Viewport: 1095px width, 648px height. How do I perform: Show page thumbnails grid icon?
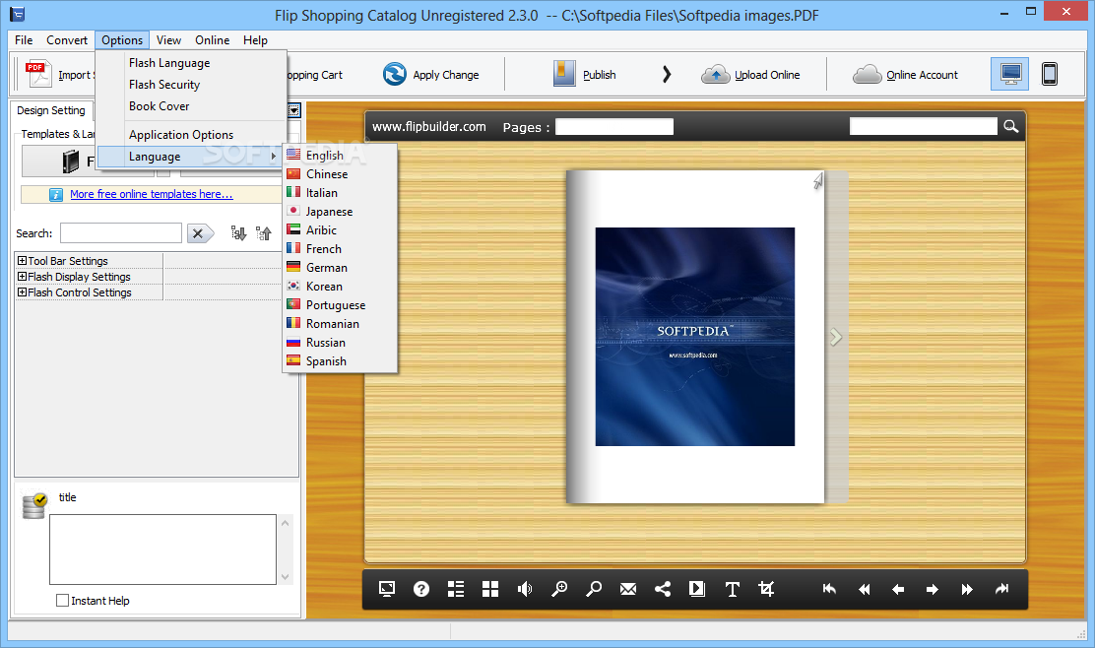point(490,589)
